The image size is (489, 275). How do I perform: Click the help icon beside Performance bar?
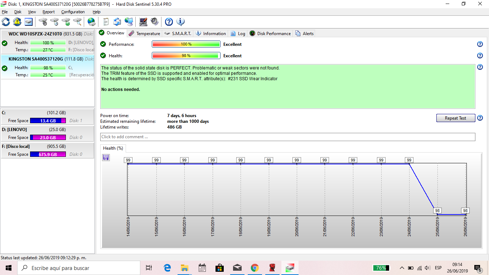(480, 44)
